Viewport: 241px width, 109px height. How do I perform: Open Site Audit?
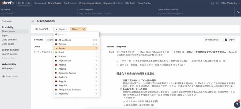[130, 3]
